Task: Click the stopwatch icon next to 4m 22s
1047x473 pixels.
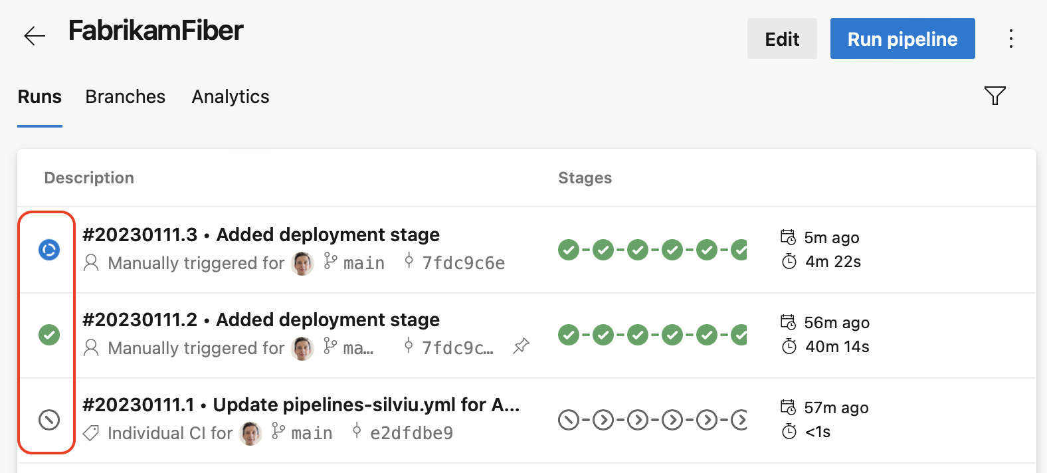Action: click(789, 261)
